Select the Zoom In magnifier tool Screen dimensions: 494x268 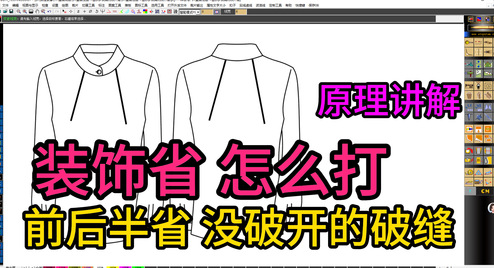point(24,12)
